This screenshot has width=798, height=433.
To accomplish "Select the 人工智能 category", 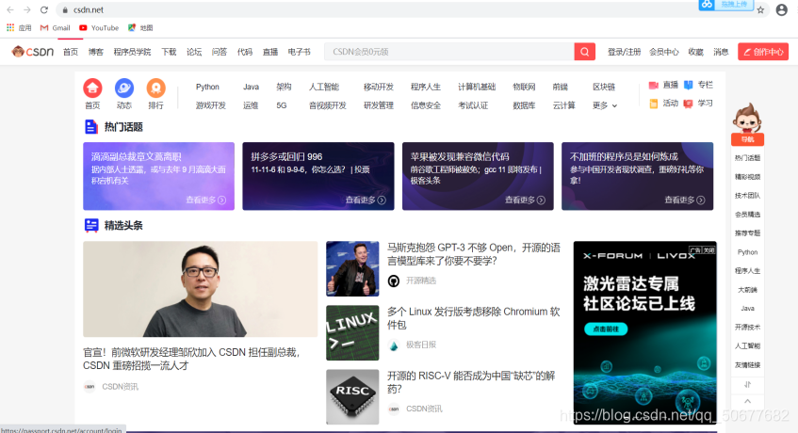I will (x=324, y=87).
